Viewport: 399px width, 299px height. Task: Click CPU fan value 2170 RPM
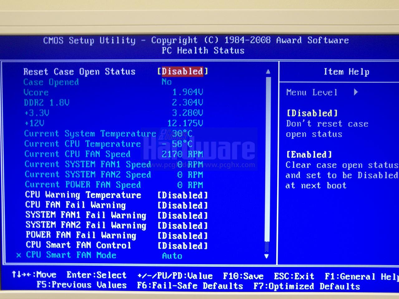click(x=182, y=154)
